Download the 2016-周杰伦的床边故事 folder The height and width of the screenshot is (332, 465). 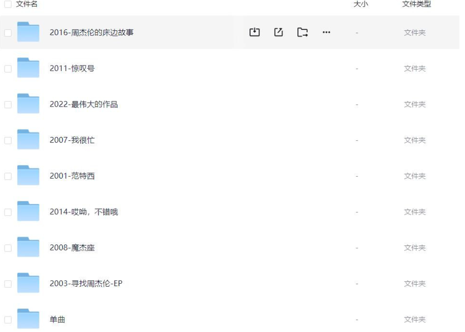254,32
